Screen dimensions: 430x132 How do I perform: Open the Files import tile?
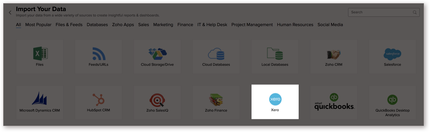pos(40,57)
